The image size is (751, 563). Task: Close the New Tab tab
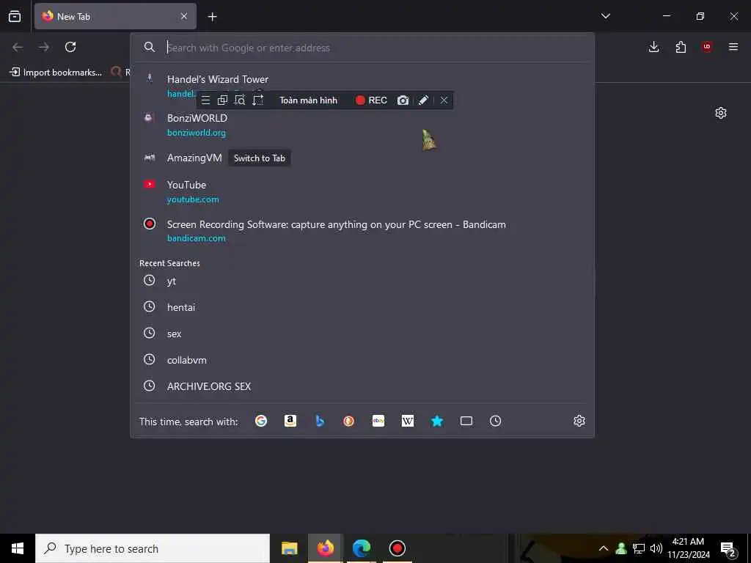[x=184, y=16]
